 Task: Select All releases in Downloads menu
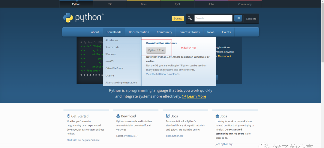click(x=122, y=40)
